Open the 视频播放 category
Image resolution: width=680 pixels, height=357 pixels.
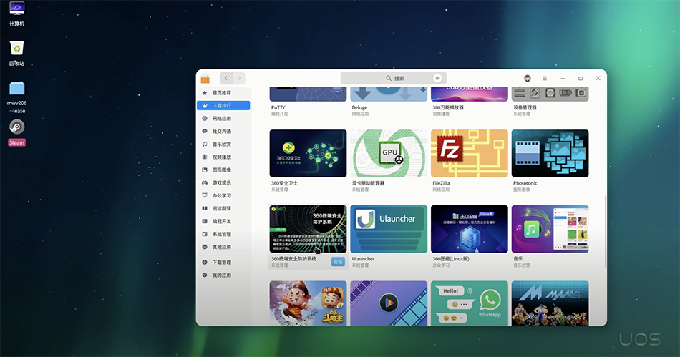coord(223,157)
